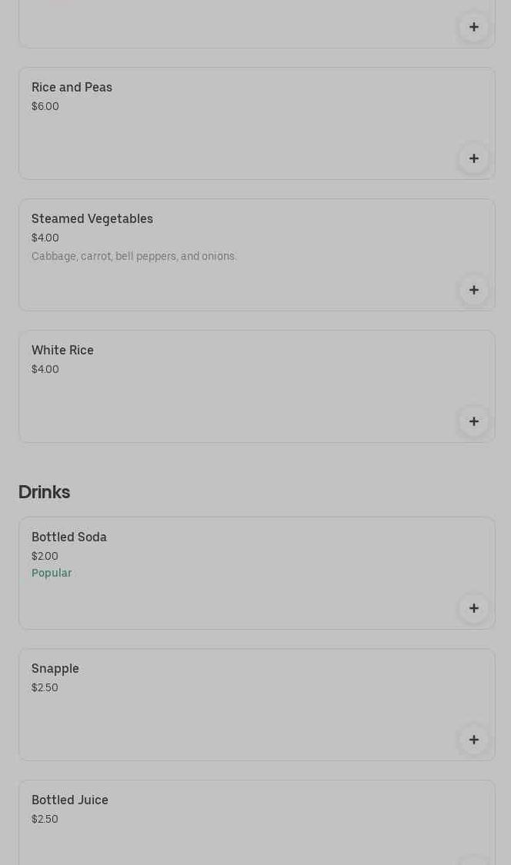Click the $2.50 price under Snapple
This screenshot has width=511, height=865.
point(45,687)
